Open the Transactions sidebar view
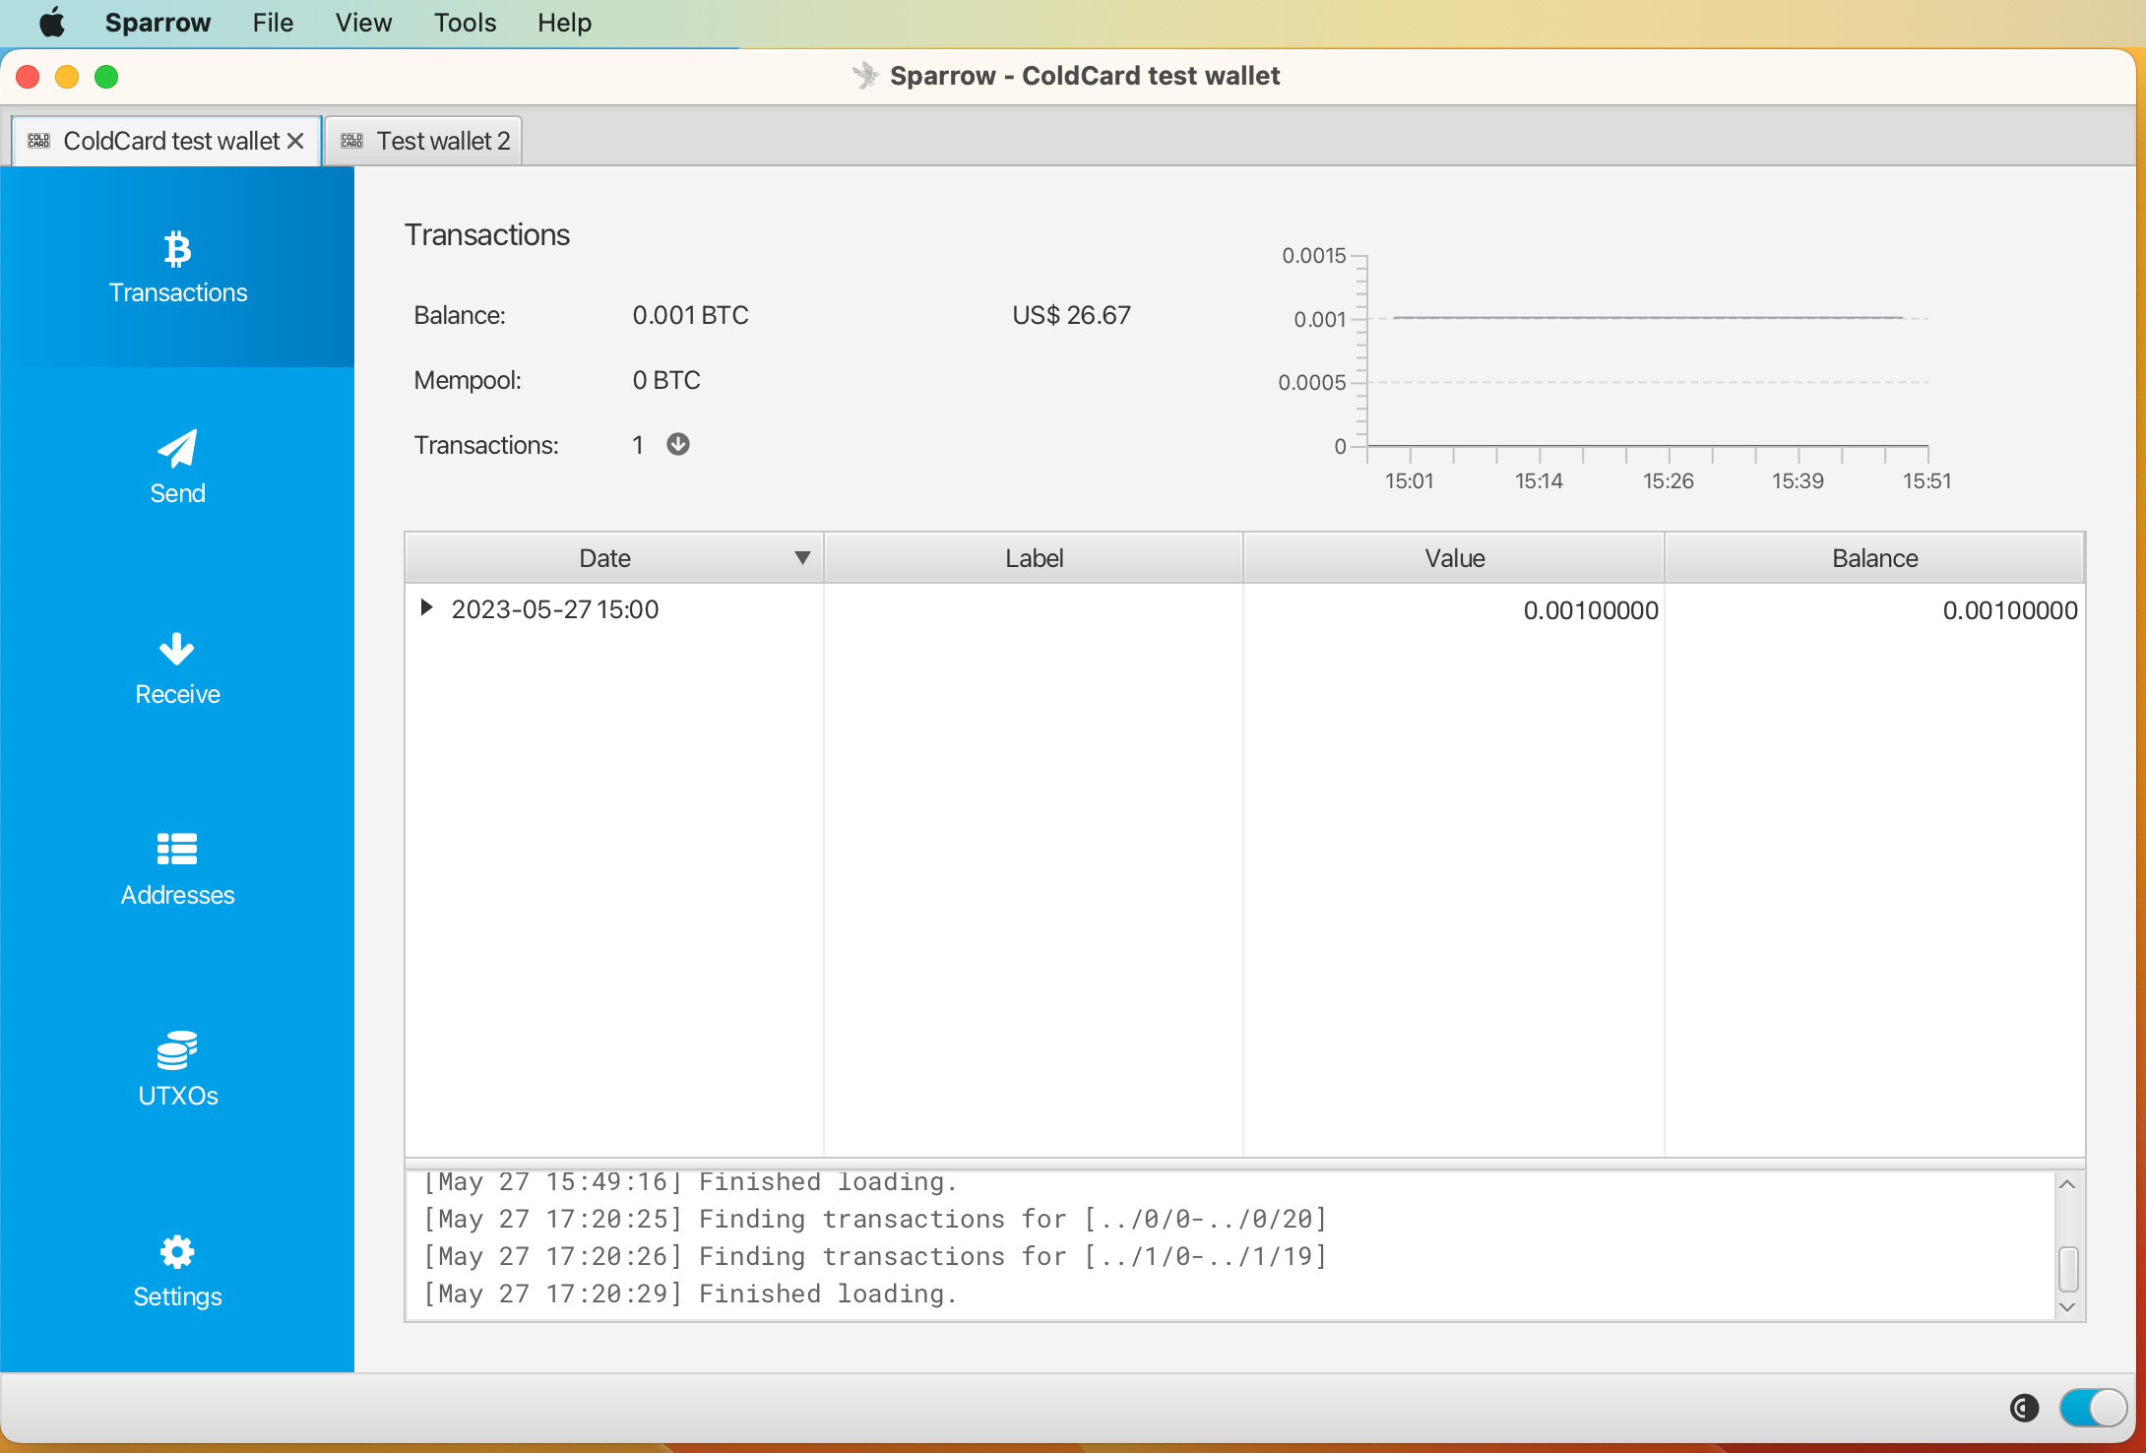 [x=177, y=267]
